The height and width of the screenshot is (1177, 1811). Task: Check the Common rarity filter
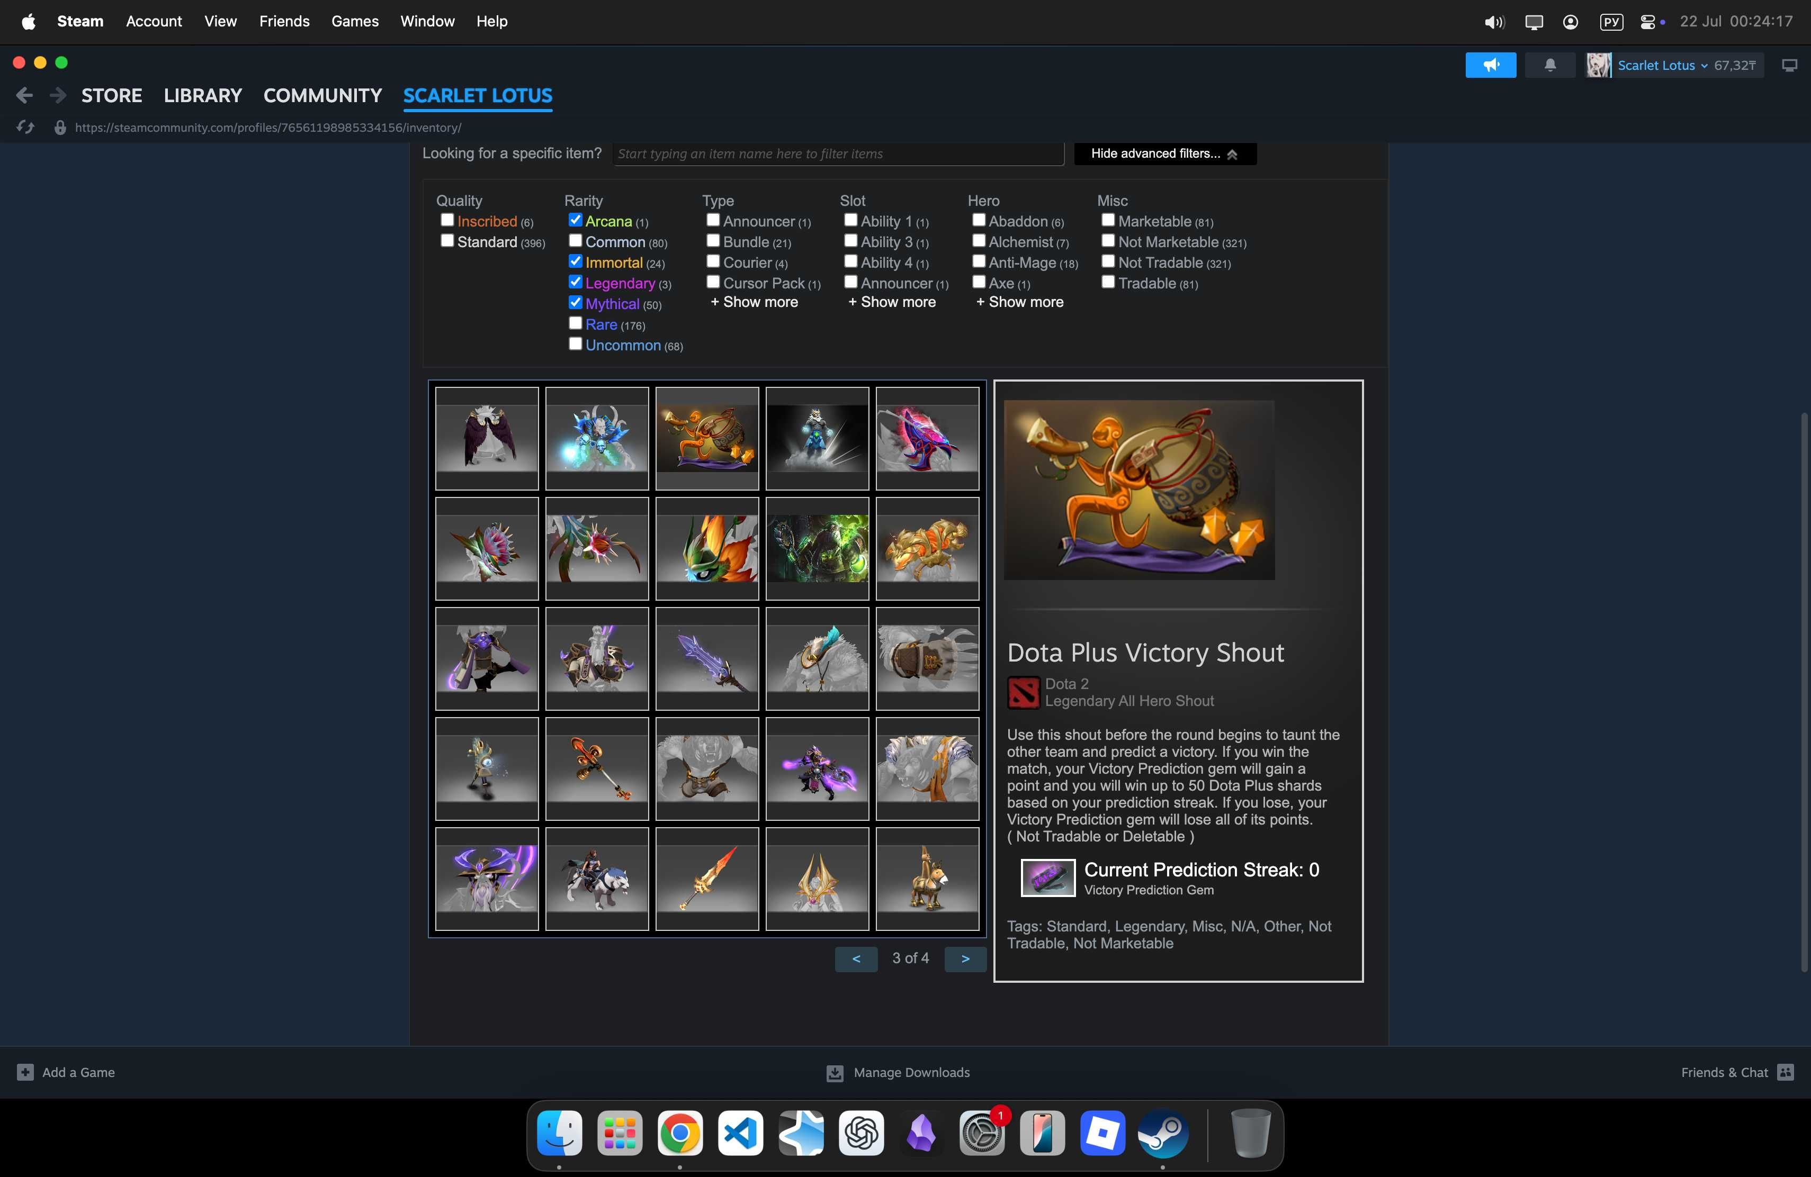[575, 241]
